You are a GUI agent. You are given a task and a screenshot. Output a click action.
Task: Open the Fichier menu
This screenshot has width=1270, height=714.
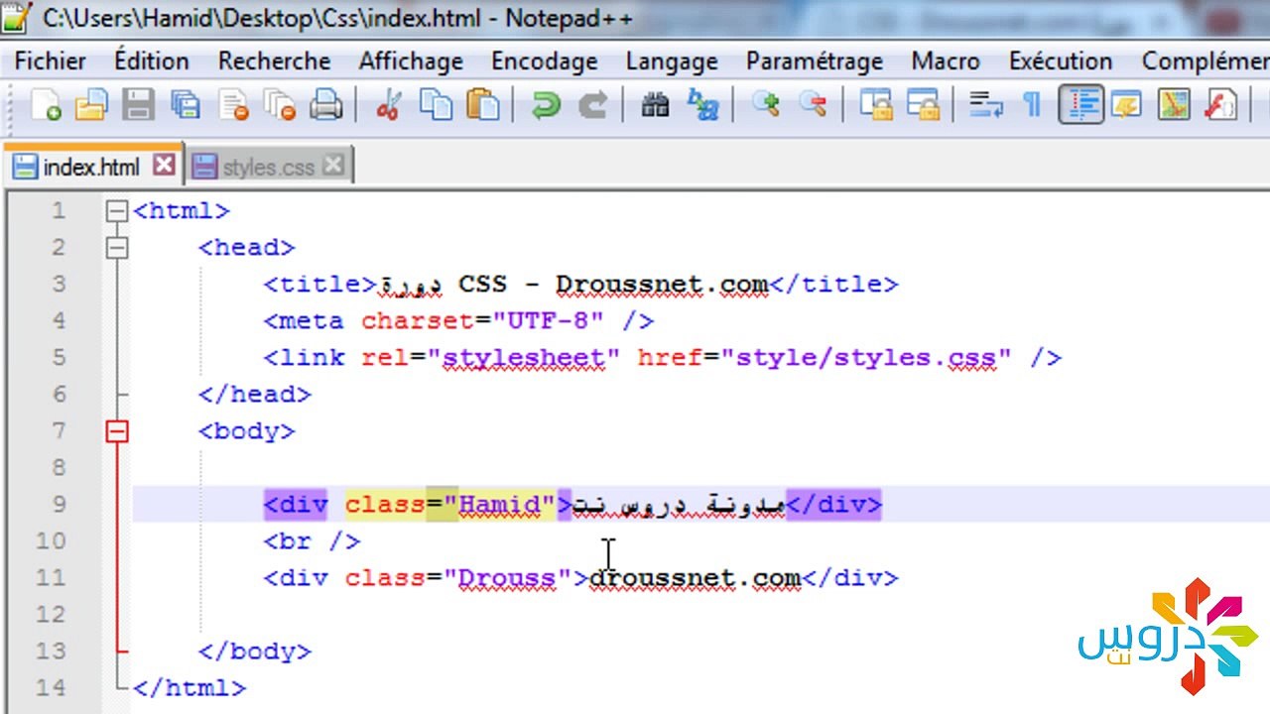coord(51,60)
